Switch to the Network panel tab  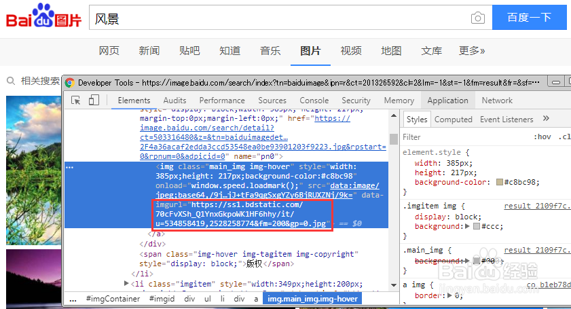coord(497,101)
